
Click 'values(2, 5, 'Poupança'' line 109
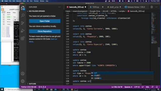tap(92, 36)
